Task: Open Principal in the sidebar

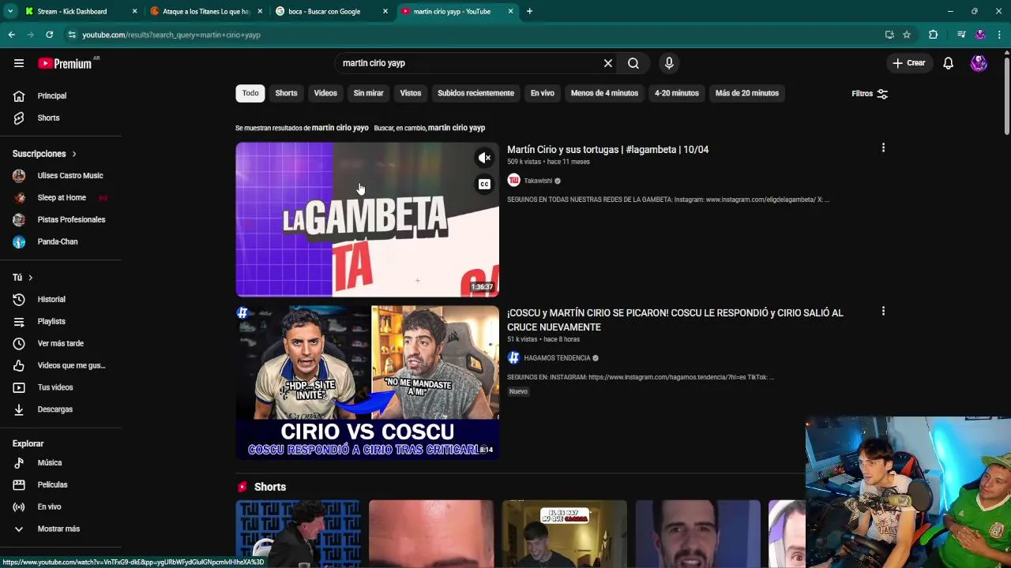Action: [61, 95]
